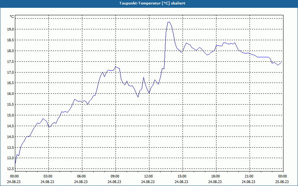Viewport: 298px width, 186px height.
Task: Click the "15,5" y-axis tick label
Action: point(11,105)
